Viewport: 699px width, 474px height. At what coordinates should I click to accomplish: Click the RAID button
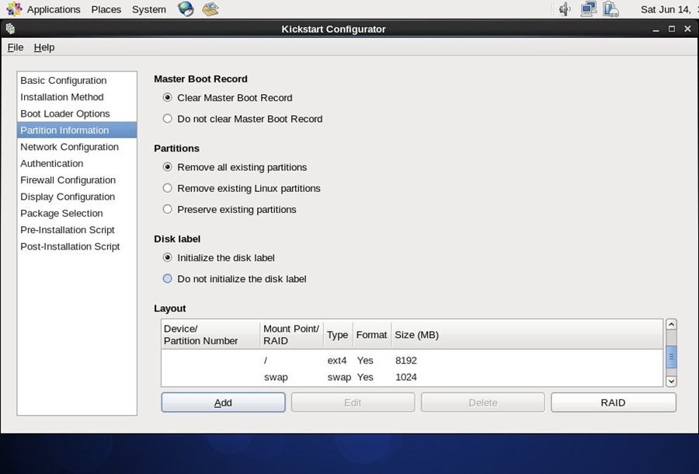click(613, 403)
